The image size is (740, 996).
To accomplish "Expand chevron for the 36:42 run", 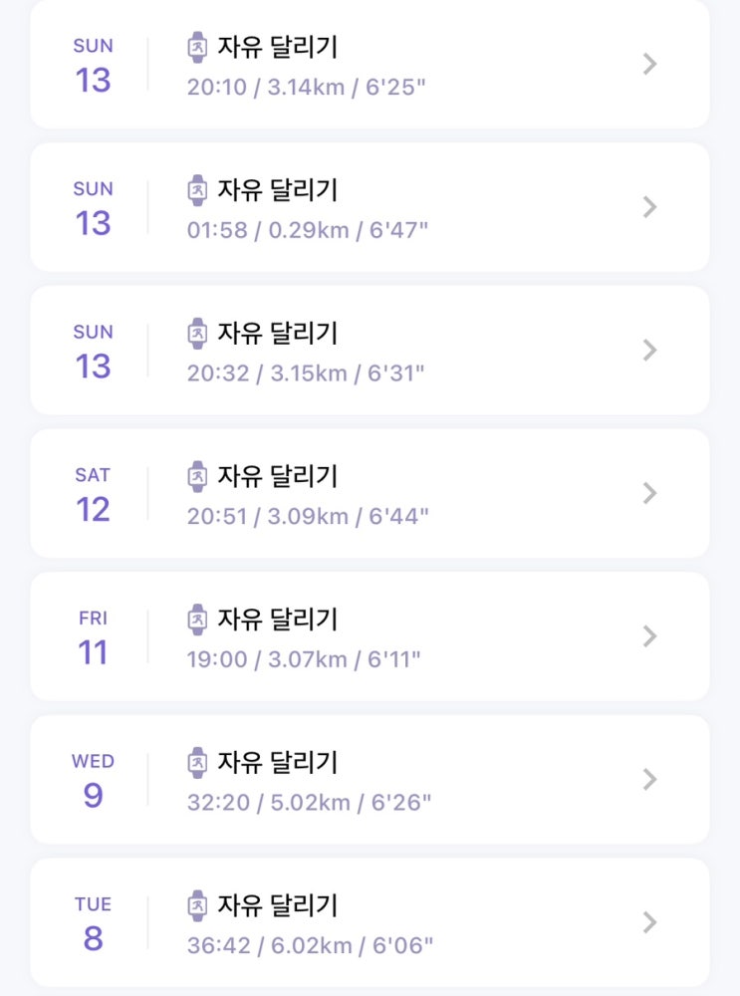I will [x=649, y=923].
